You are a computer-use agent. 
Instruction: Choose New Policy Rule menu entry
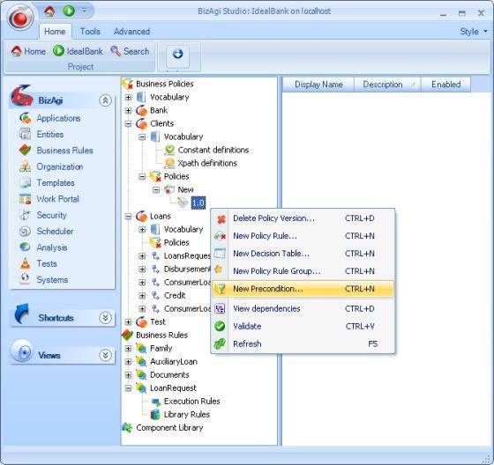303,236
